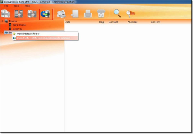Image resolution: width=193 pixels, height=134 pixels.
Task: Collapse the Devices tree node
Action: click(x=2, y=21)
